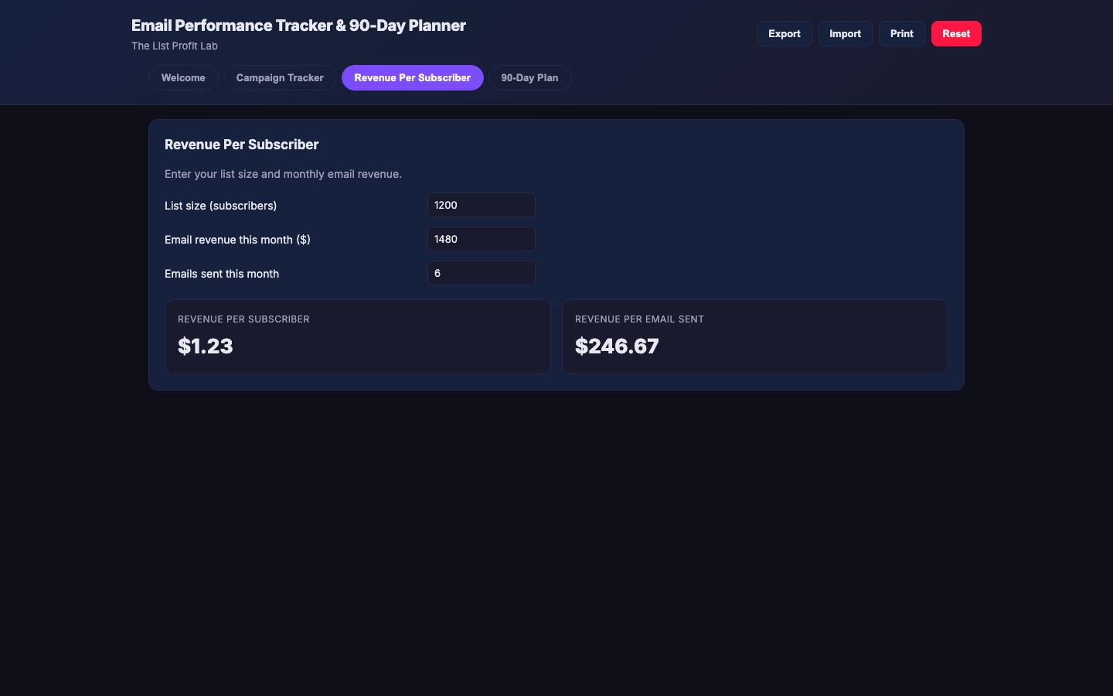Click the REVENUE PER SUBSCRIBER caption in stat card
Viewport: 1113px width, 696px height.
tap(243, 319)
